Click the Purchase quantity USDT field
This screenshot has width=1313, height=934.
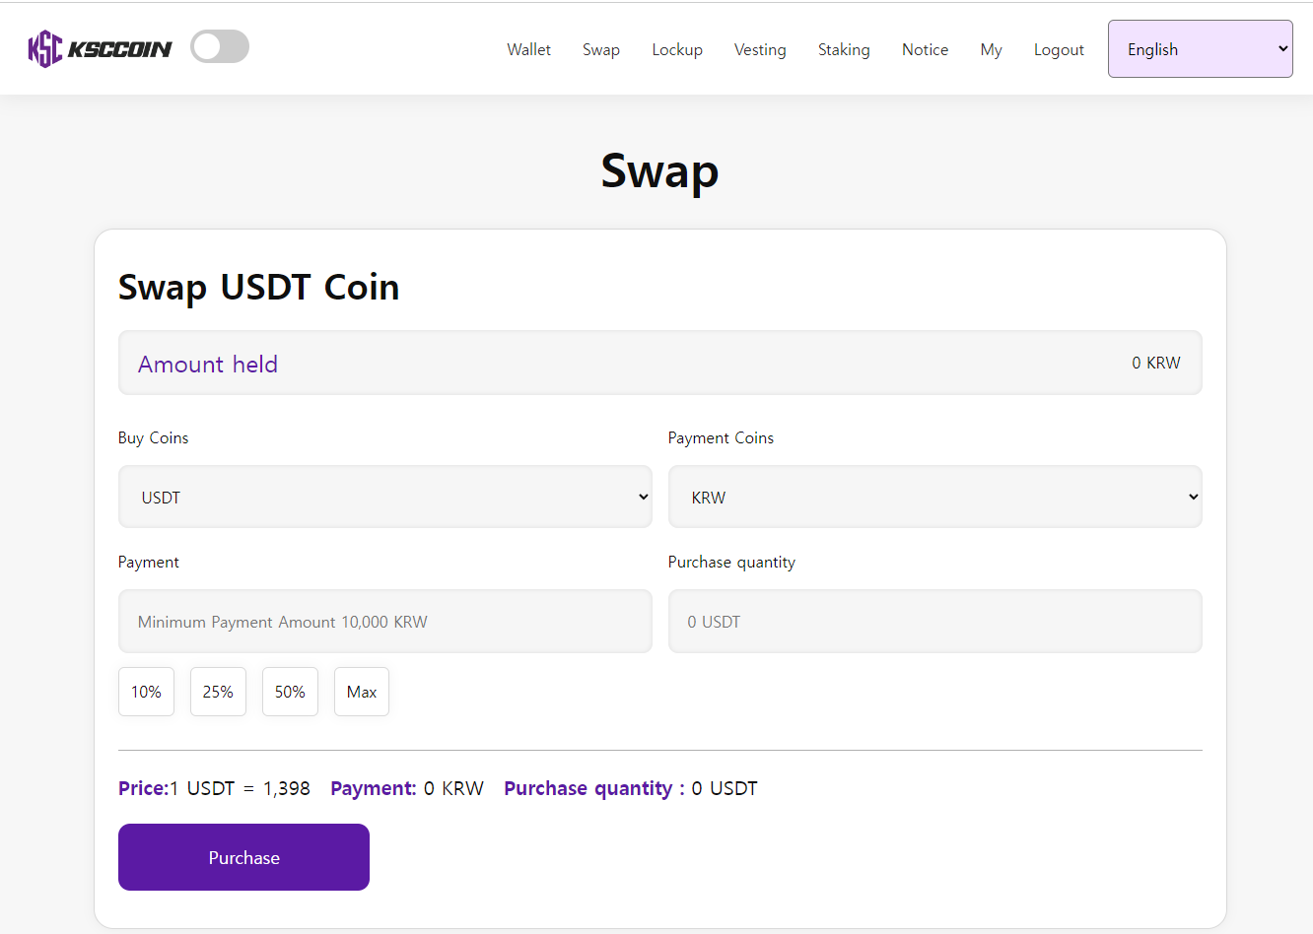click(x=935, y=621)
